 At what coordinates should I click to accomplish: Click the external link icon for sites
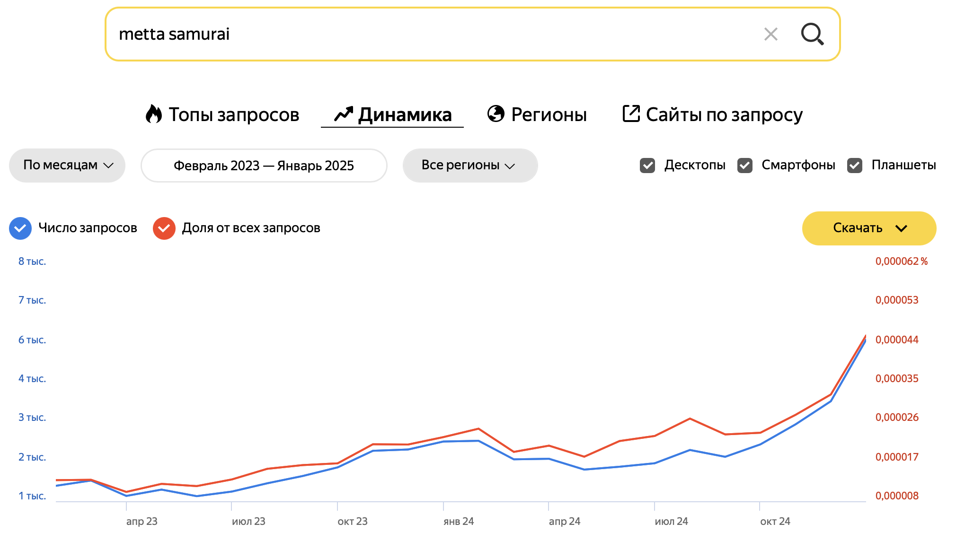(631, 114)
